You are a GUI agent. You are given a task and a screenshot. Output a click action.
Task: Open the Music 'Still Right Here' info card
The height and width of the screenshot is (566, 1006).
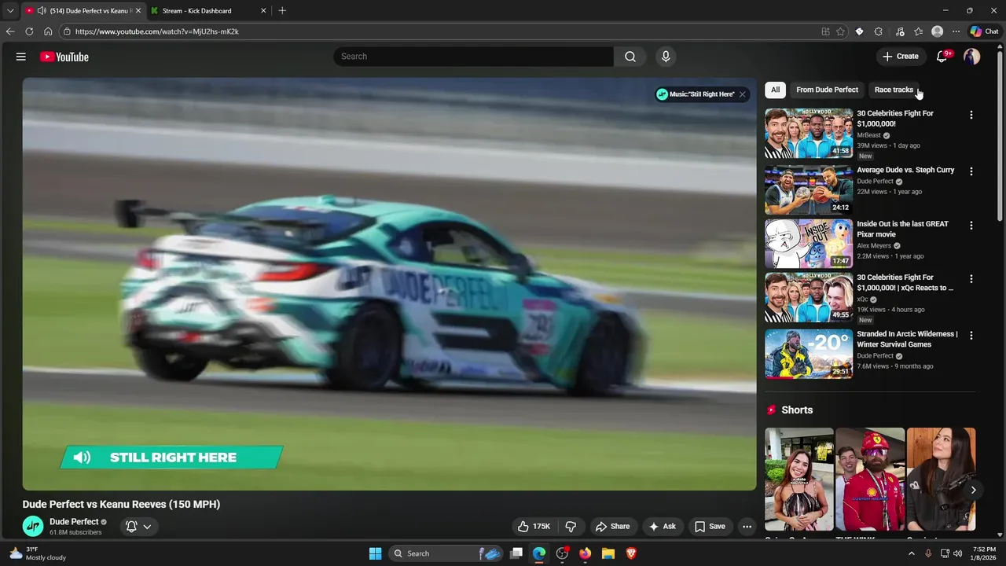696,94
